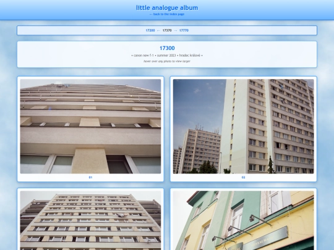Image resolution: width=334 pixels, height=250 pixels.
Task: Click the 'hover over any photo' hint
Action: click(x=167, y=61)
